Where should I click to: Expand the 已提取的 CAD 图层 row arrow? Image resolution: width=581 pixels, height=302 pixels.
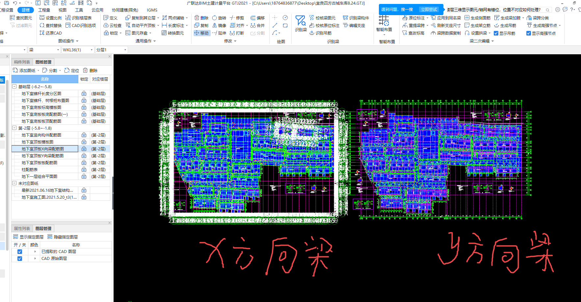pyautogui.click(x=35, y=252)
